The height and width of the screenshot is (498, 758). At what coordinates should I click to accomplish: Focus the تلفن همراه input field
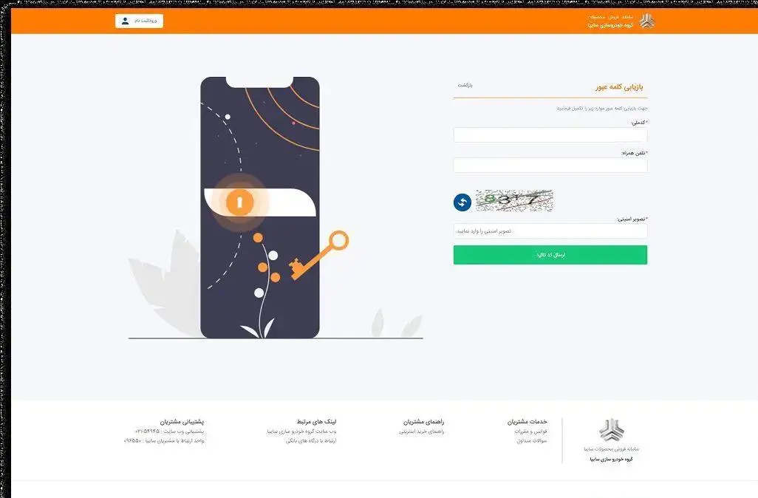(550, 166)
